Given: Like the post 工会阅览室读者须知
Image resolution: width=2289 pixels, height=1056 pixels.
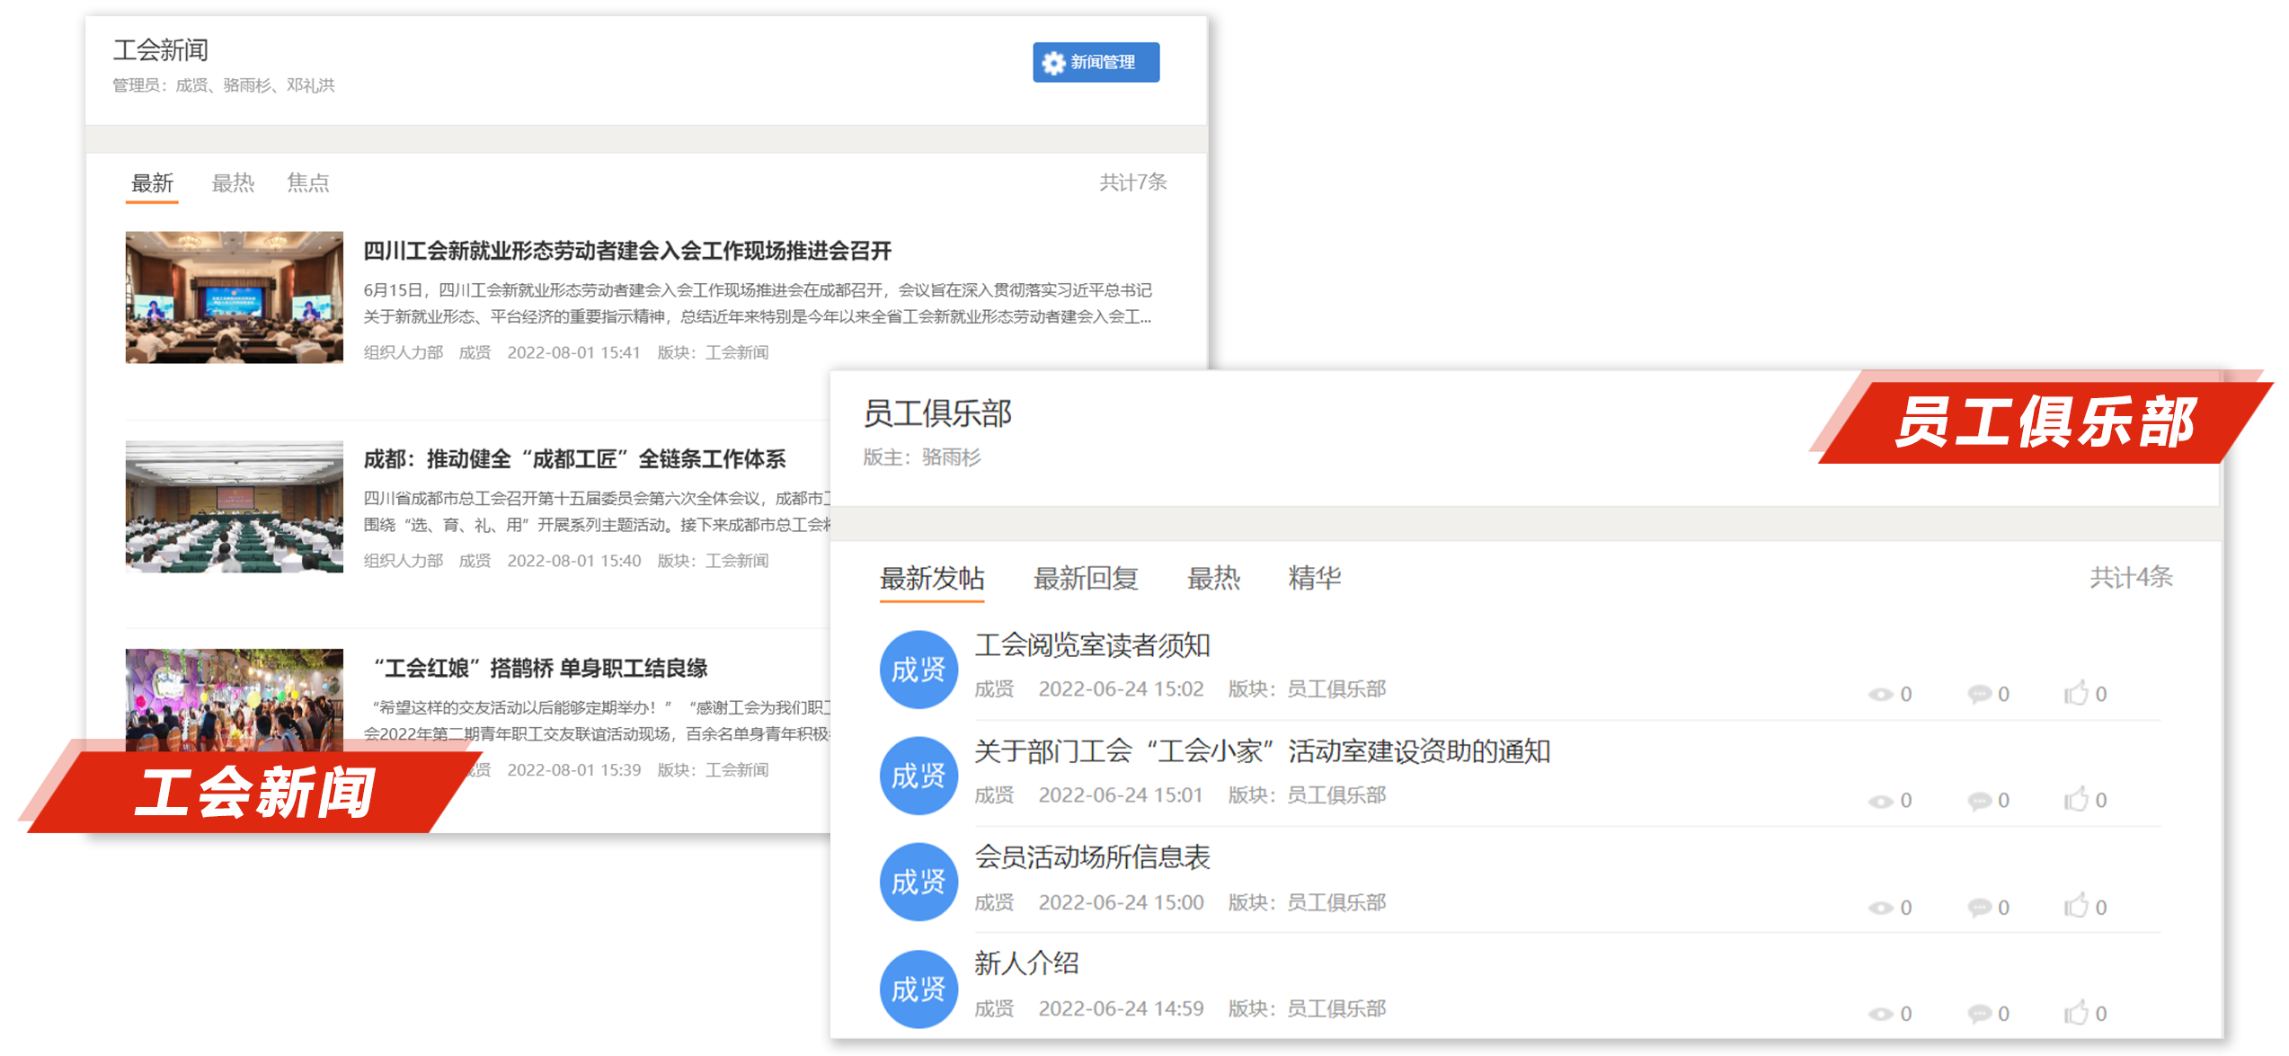Looking at the screenshot, I should coord(2076,693).
